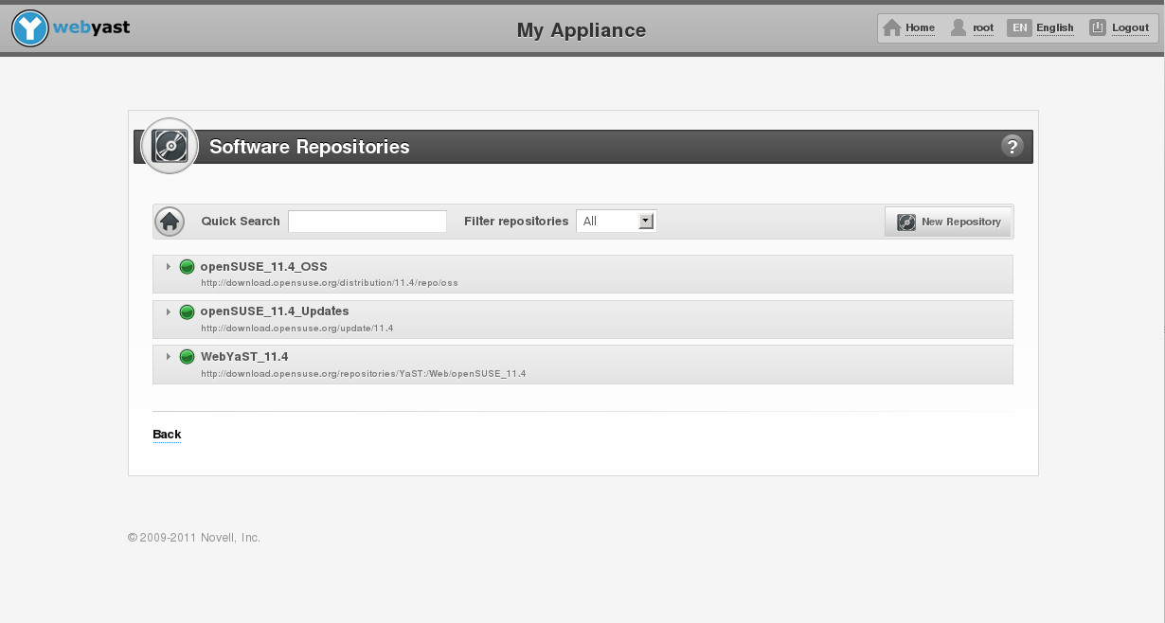Open the English language menu

(1055, 27)
